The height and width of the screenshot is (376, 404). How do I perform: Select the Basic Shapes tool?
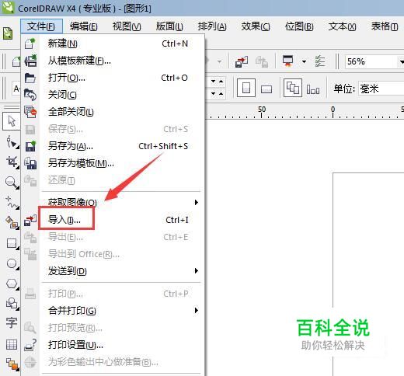coord(12,304)
